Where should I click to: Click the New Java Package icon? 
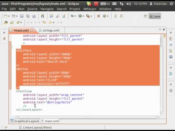[x=99, y=16]
